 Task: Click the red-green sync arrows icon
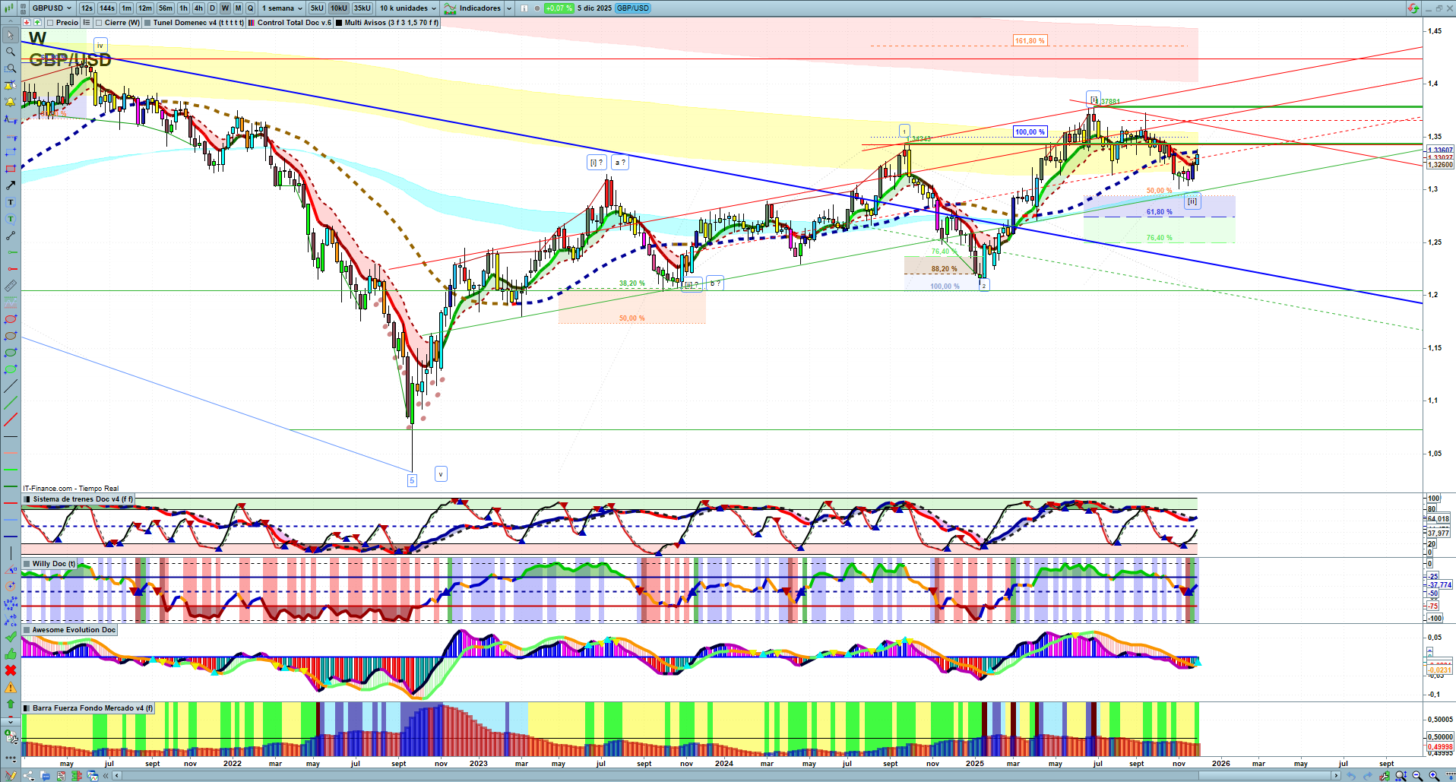point(1413,8)
